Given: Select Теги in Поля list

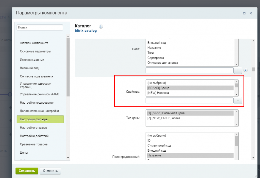Looking at the screenshot, I should (190, 53).
